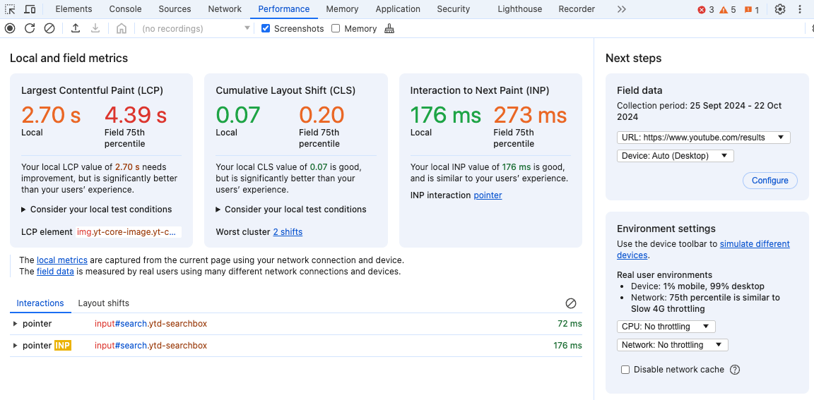
Task: Open the Network throttling dropdown
Action: click(672, 344)
